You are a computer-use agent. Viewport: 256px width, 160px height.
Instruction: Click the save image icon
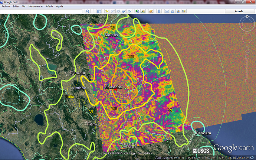[x=178, y=11]
